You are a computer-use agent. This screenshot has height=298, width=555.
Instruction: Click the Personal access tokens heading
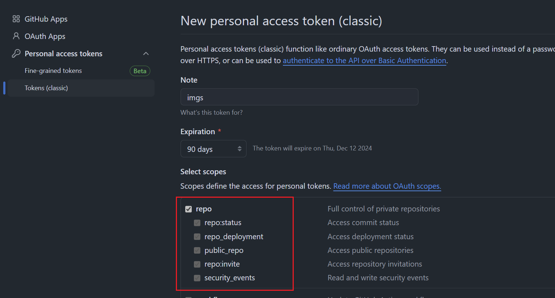(63, 54)
